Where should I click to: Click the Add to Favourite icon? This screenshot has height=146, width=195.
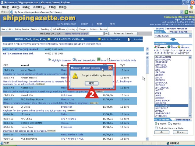point(99,39)
